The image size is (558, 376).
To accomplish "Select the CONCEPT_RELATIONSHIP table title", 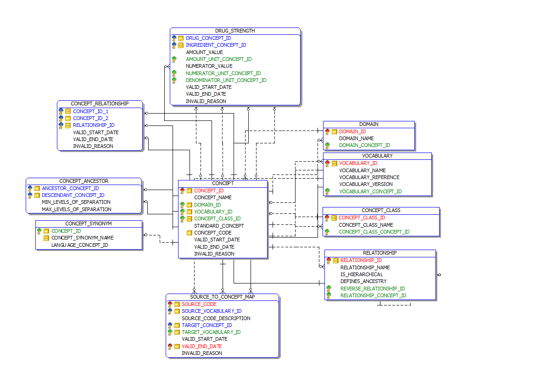I will click(100, 104).
